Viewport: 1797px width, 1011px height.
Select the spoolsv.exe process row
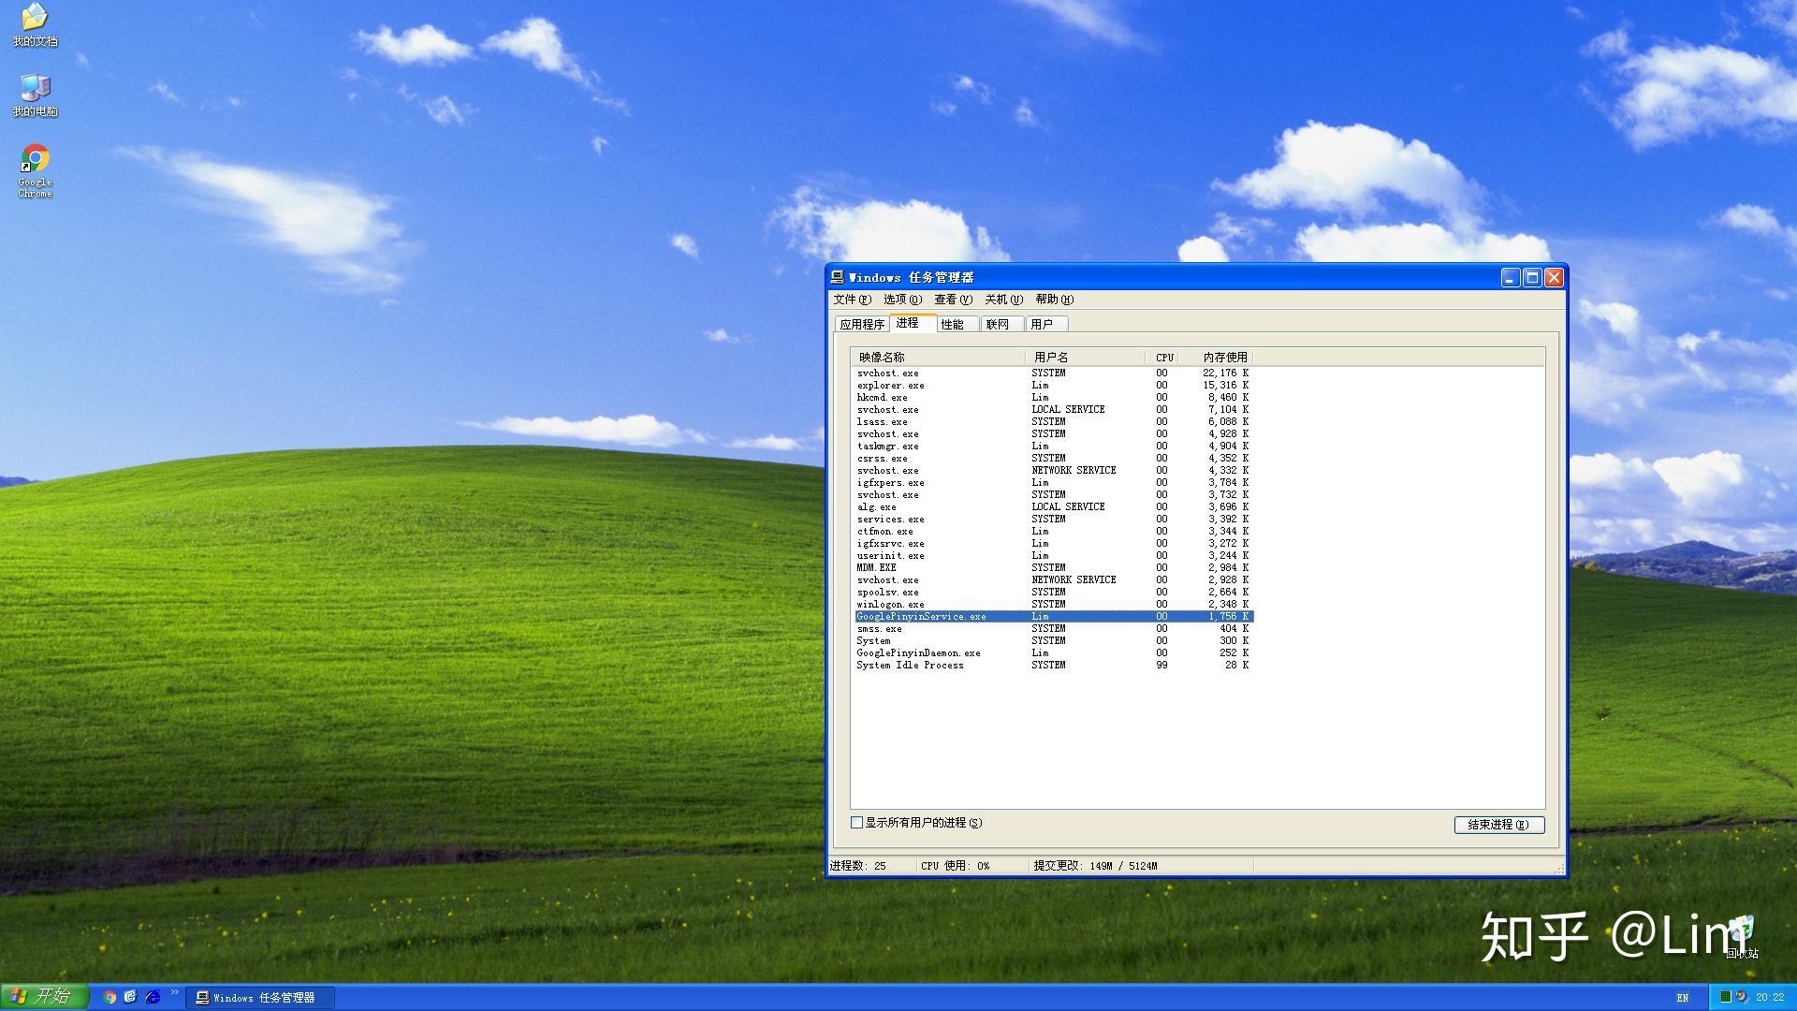(x=1053, y=593)
